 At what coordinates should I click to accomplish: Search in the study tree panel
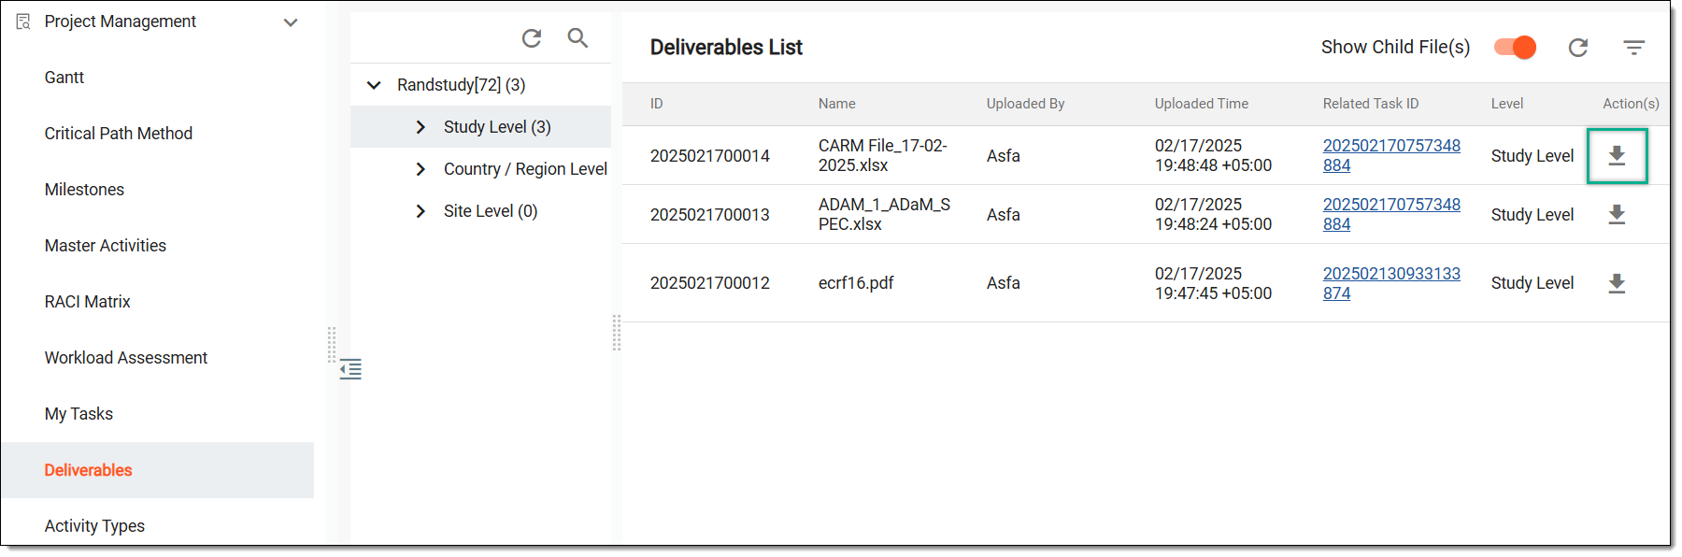578,37
